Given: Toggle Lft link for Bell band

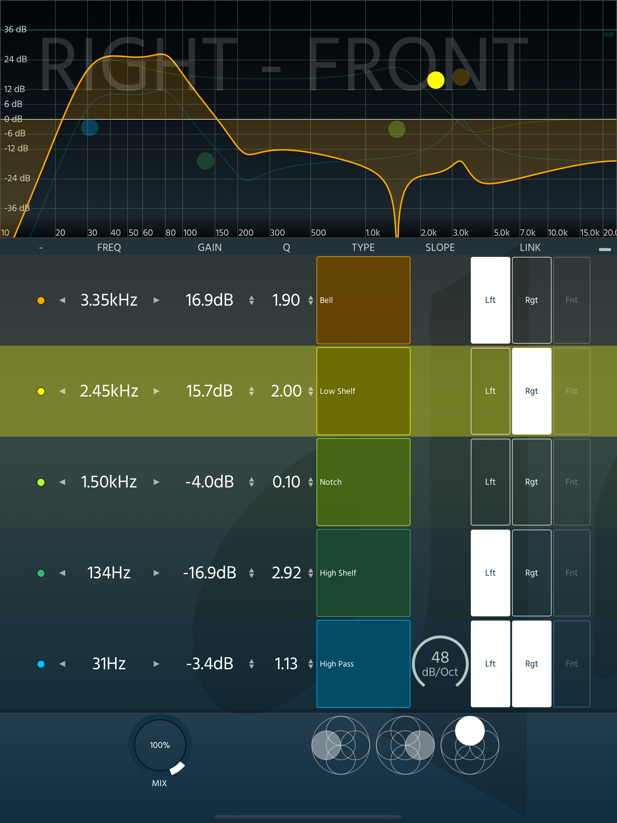Looking at the screenshot, I should 490,300.
